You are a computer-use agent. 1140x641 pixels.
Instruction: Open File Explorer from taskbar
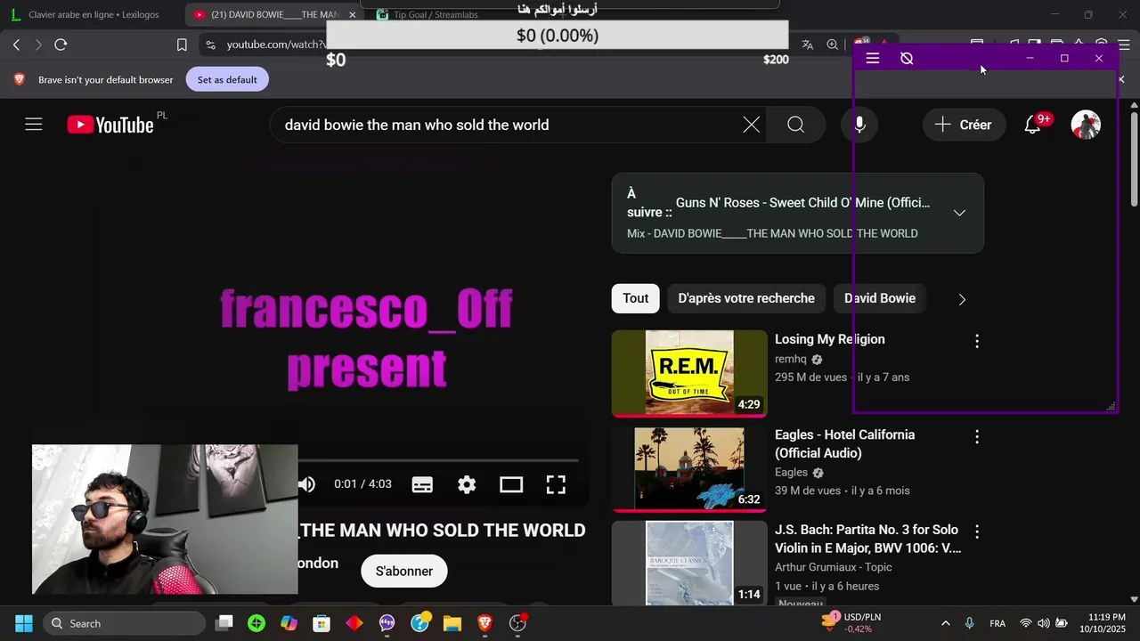coord(452,623)
